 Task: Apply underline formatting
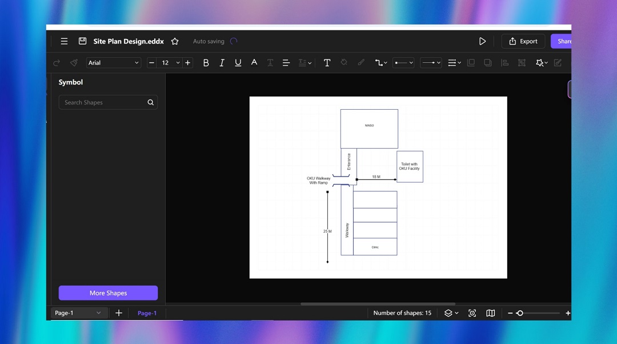click(x=238, y=63)
